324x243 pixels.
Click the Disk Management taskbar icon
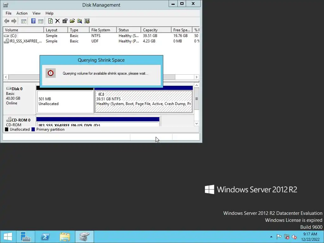coord(84,237)
